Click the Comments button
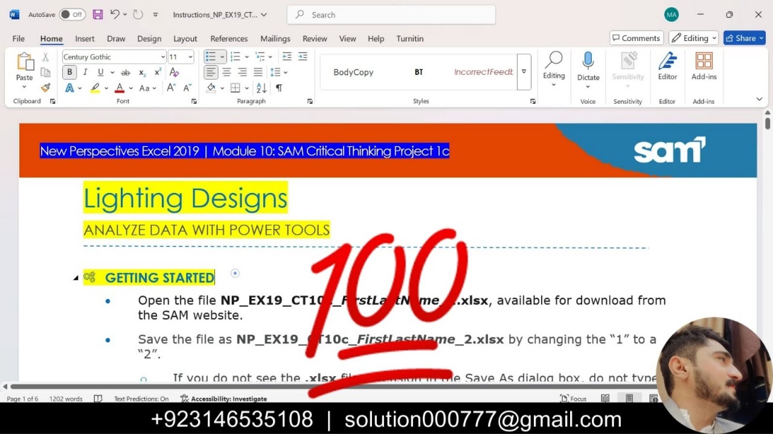Screen dimensions: 773x434 point(637,38)
